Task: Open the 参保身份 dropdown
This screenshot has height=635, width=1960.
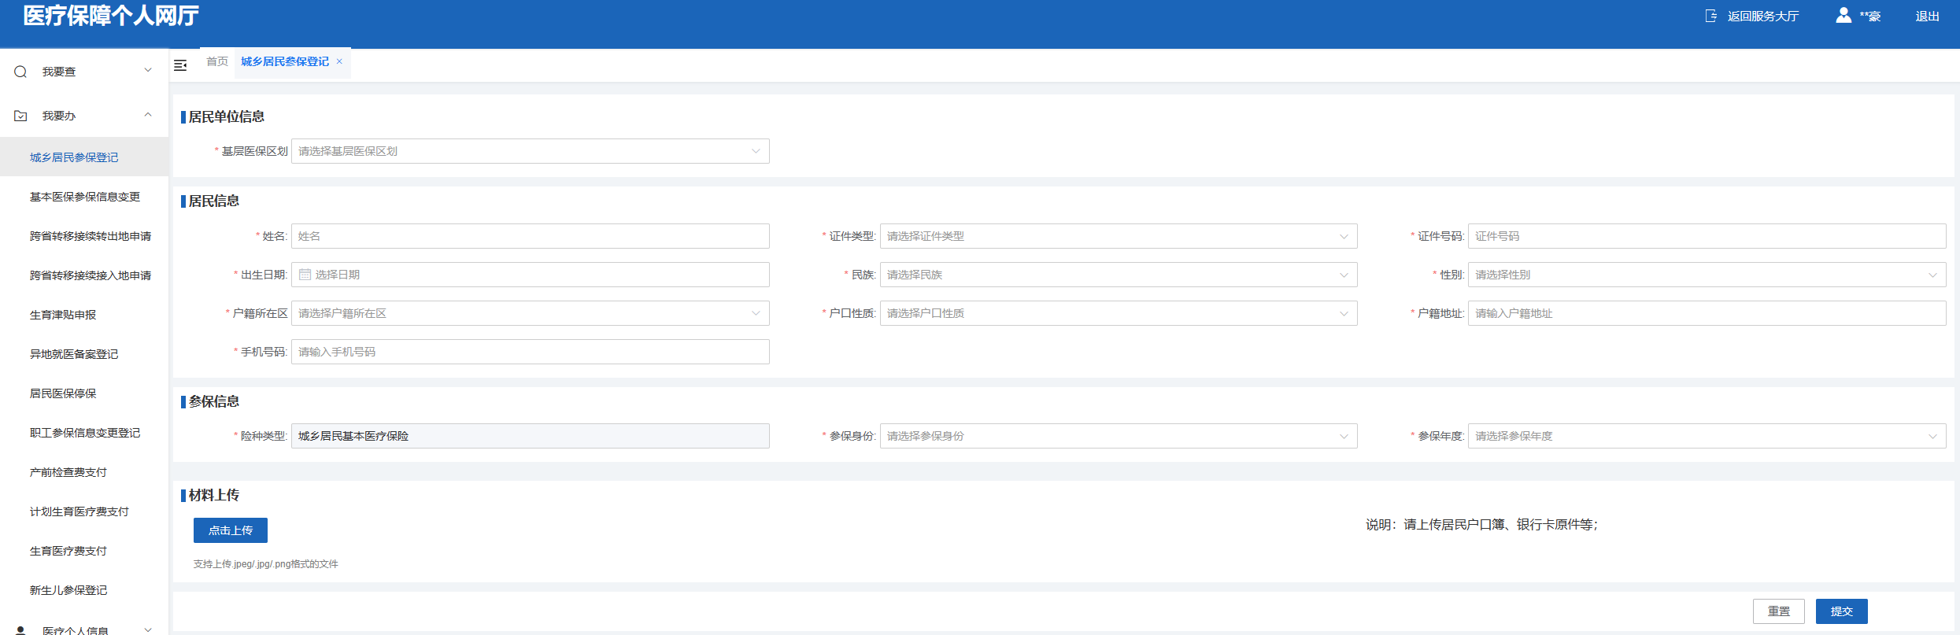Action: (1118, 436)
